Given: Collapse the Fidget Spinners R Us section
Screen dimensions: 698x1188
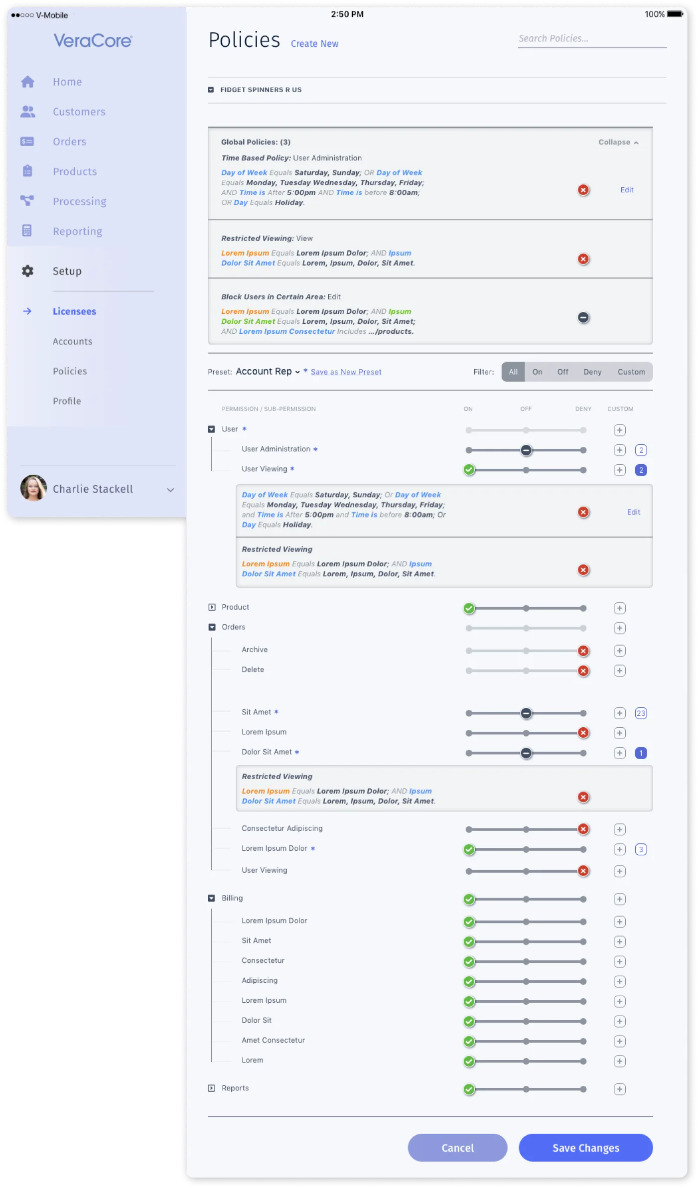Looking at the screenshot, I should point(211,90).
